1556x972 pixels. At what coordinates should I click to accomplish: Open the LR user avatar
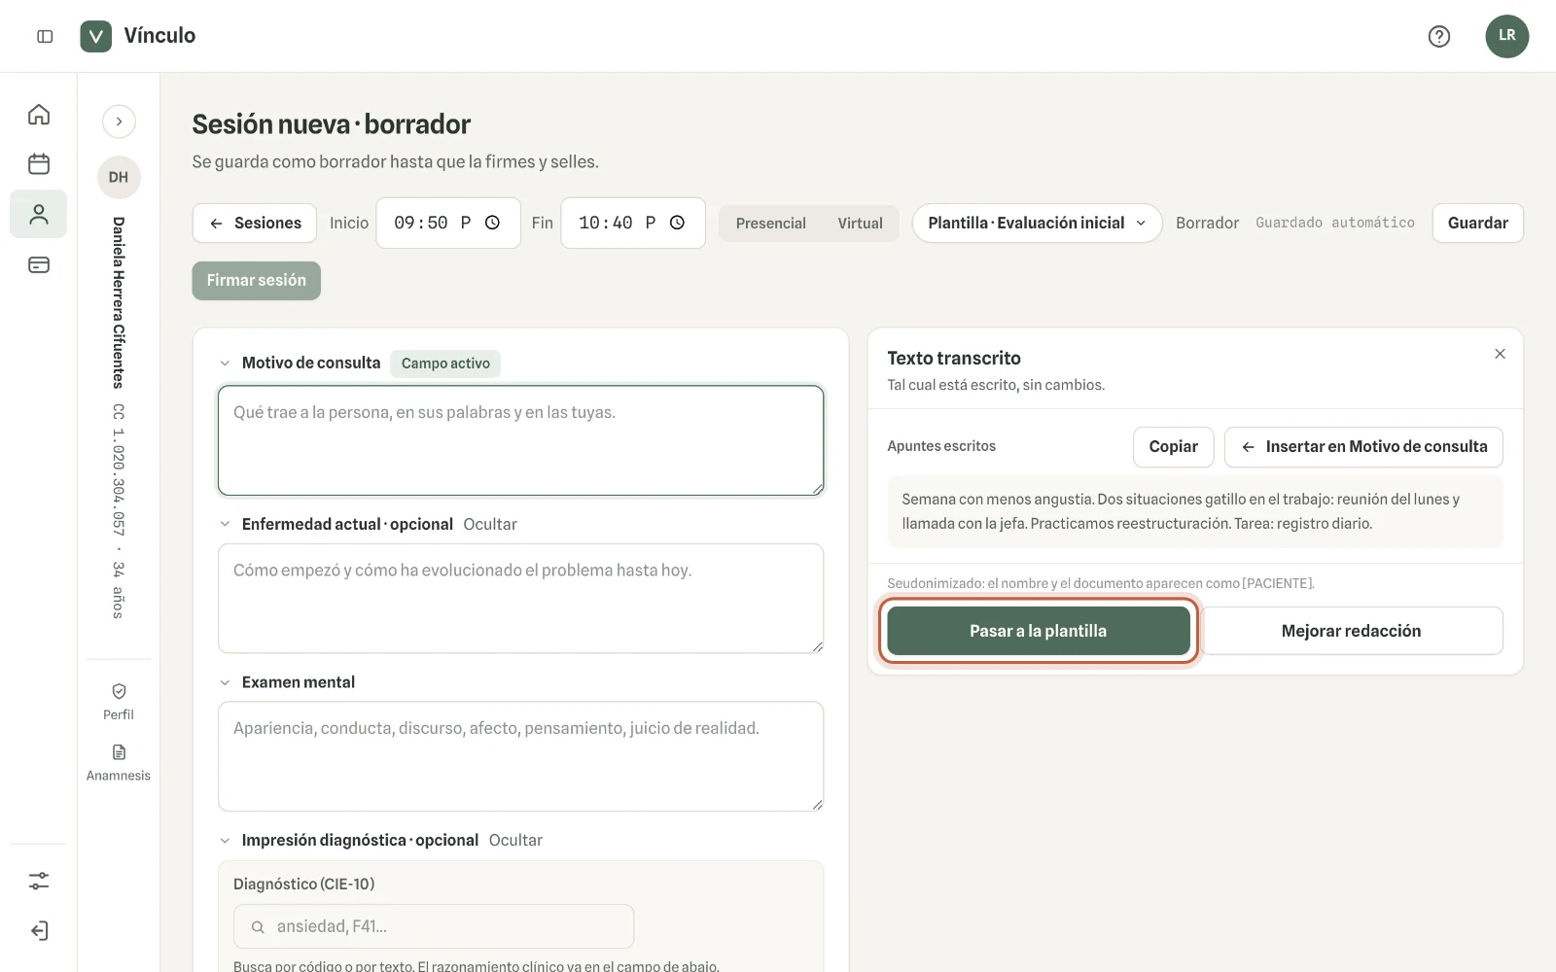pyautogui.click(x=1506, y=36)
